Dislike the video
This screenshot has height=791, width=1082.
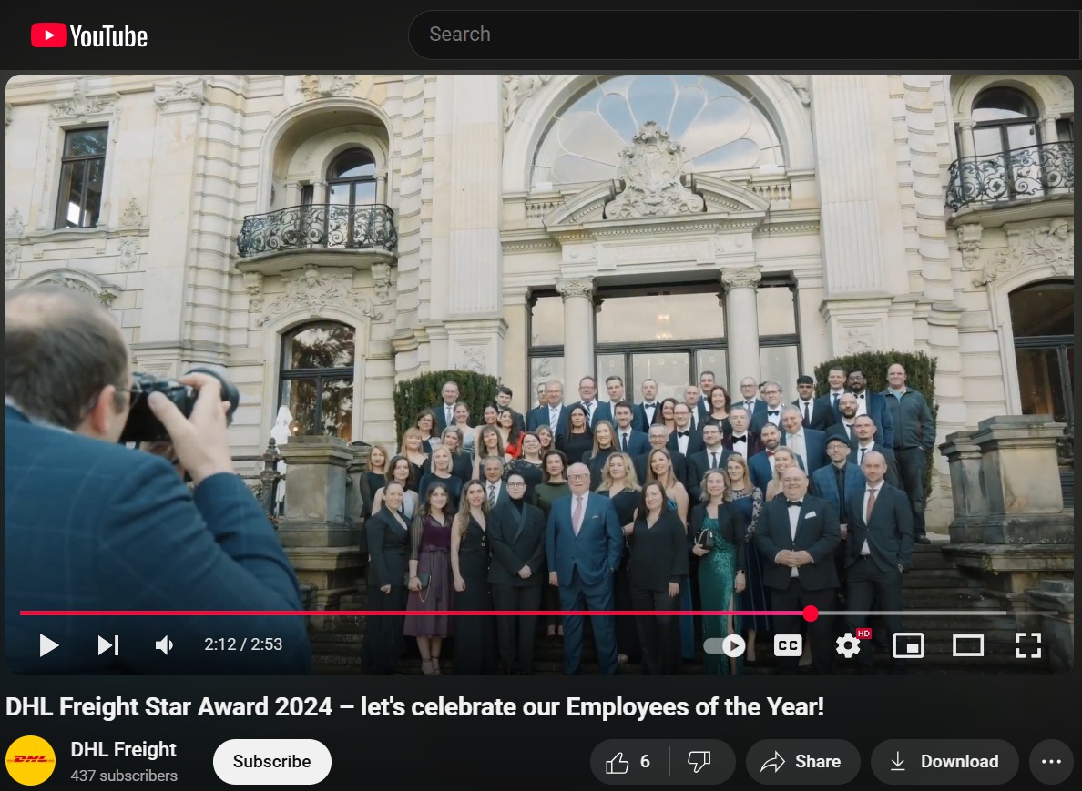699,762
